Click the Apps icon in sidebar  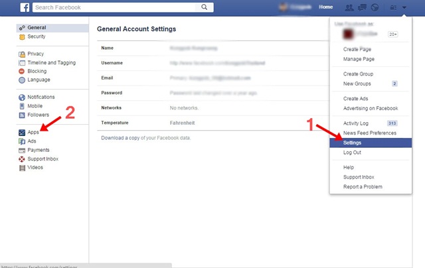[x=22, y=133]
